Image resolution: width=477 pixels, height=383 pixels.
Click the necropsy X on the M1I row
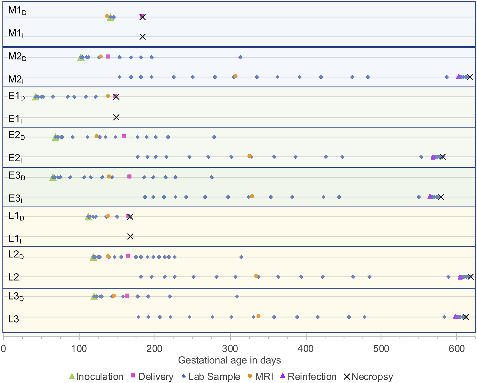pos(143,37)
